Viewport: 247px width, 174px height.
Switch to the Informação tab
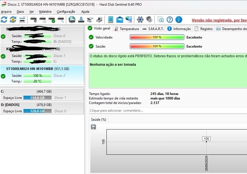pyautogui.click(x=179, y=29)
